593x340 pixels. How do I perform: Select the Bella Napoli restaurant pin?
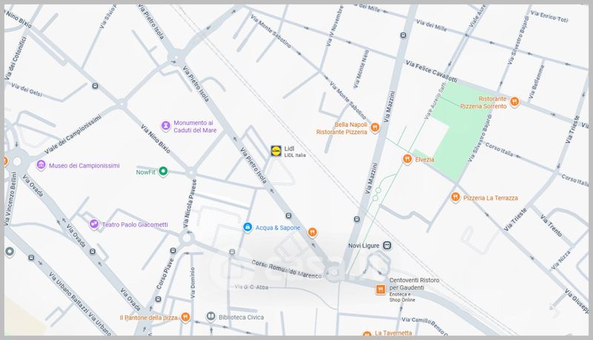376,127
